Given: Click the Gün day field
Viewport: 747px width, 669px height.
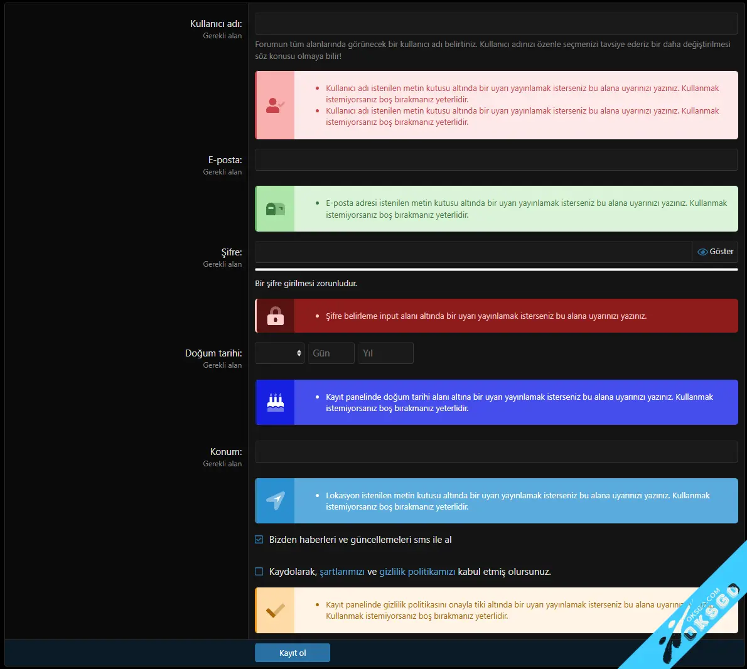Looking at the screenshot, I should pos(331,353).
